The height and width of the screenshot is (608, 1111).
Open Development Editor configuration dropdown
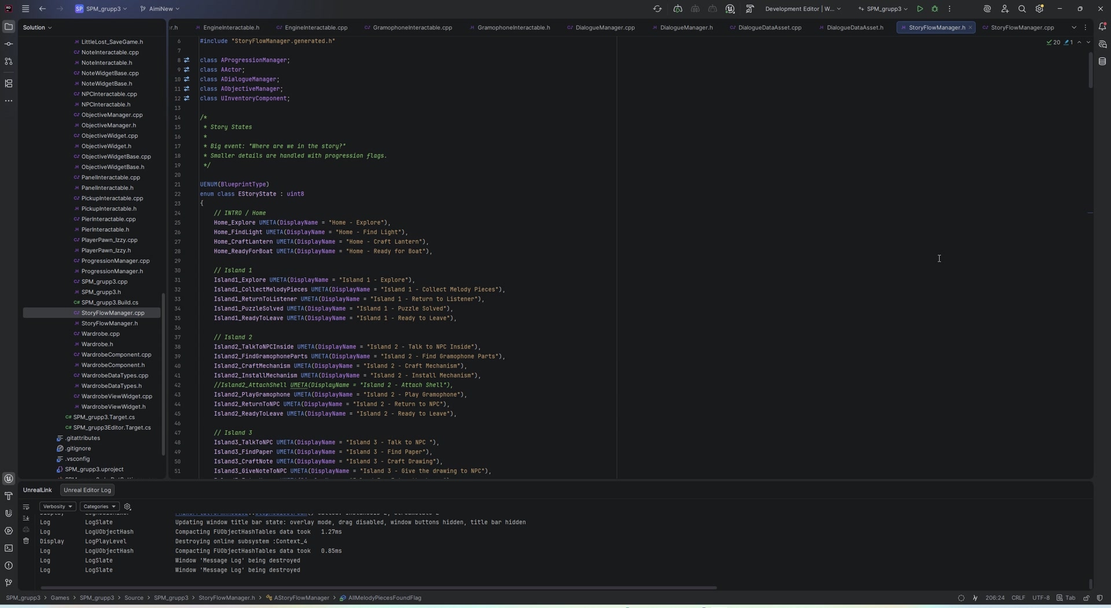803,9
